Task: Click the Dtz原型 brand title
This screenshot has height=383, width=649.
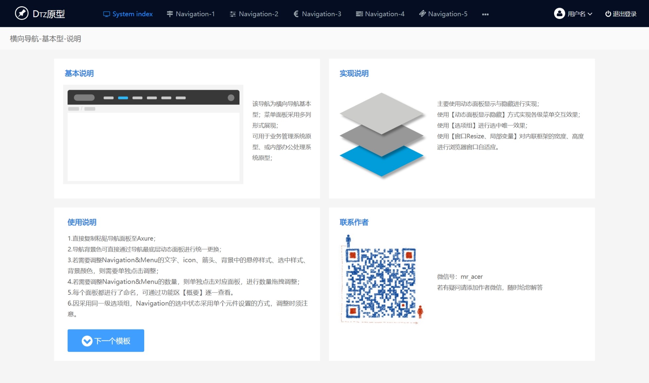Action: (49, 14)
